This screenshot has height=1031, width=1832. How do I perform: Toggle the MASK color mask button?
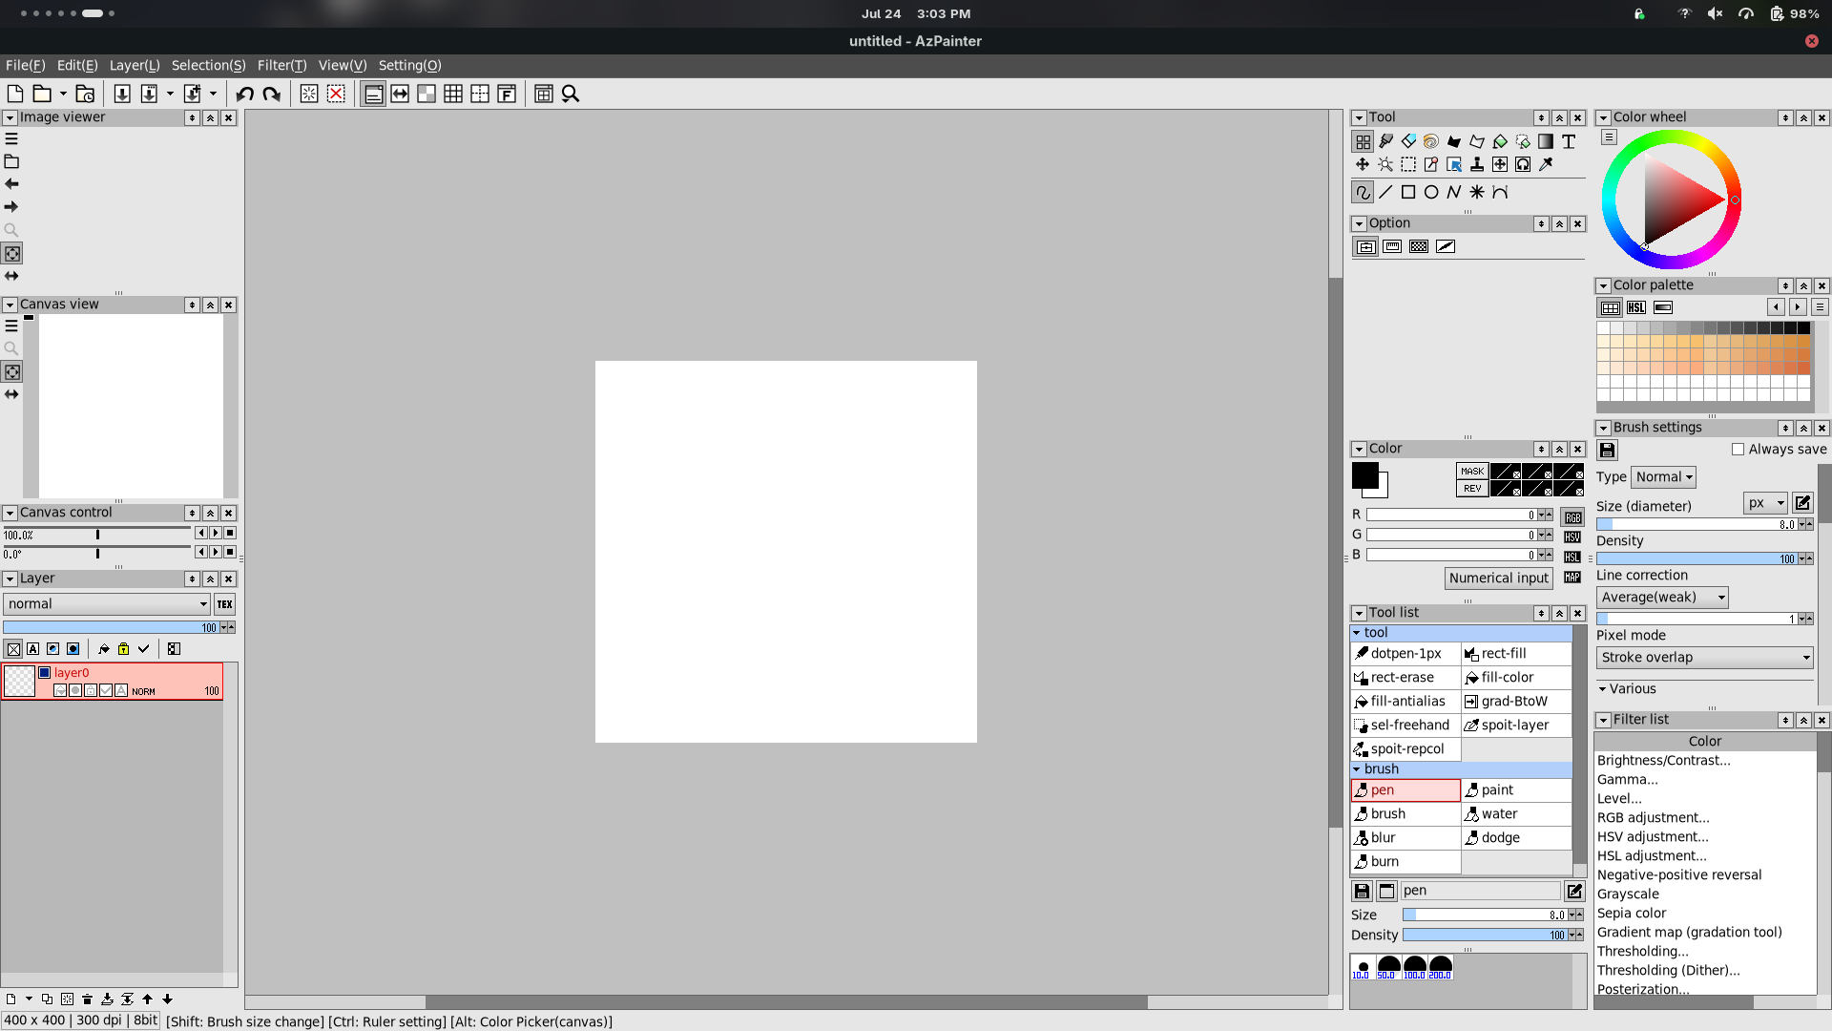coord(1472,472)
